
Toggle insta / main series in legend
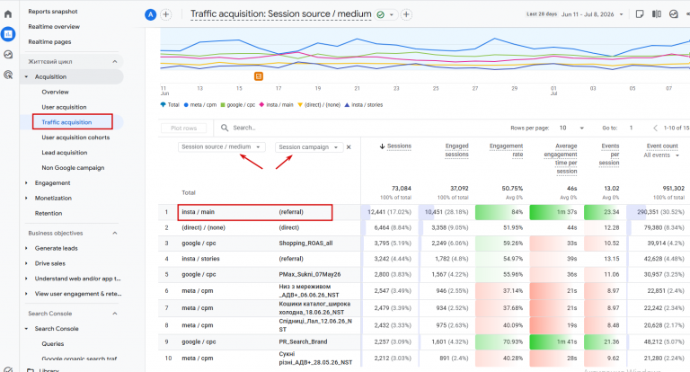(277, 105)
